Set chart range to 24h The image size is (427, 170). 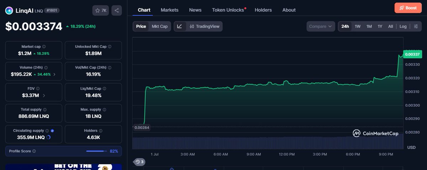(x=345, y=26)
